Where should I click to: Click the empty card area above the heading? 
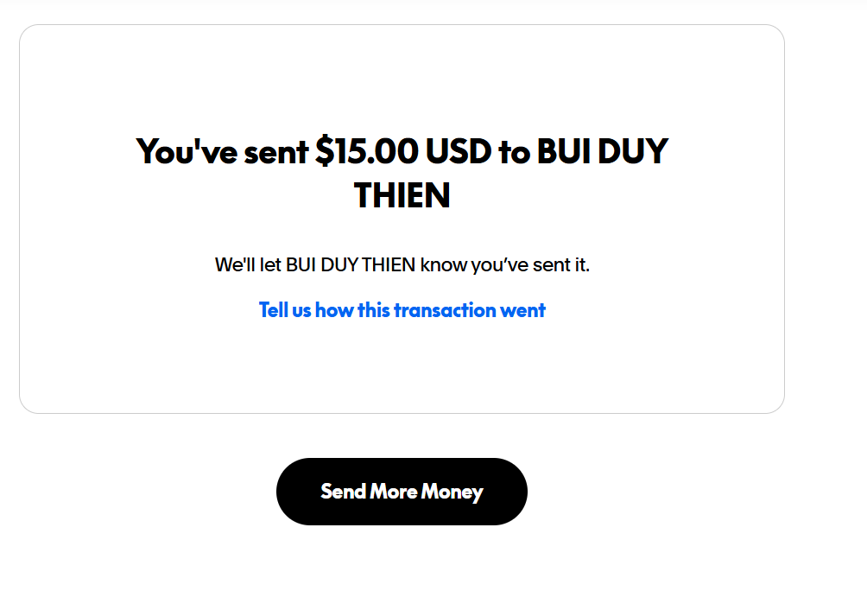(402, 78)
